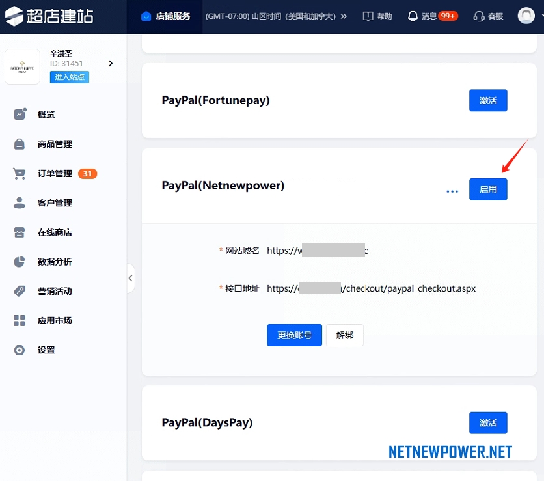Viewport: 544px width, 481px height.
Task: Click the 应用市场 grid icon
Action: (20, 320)
